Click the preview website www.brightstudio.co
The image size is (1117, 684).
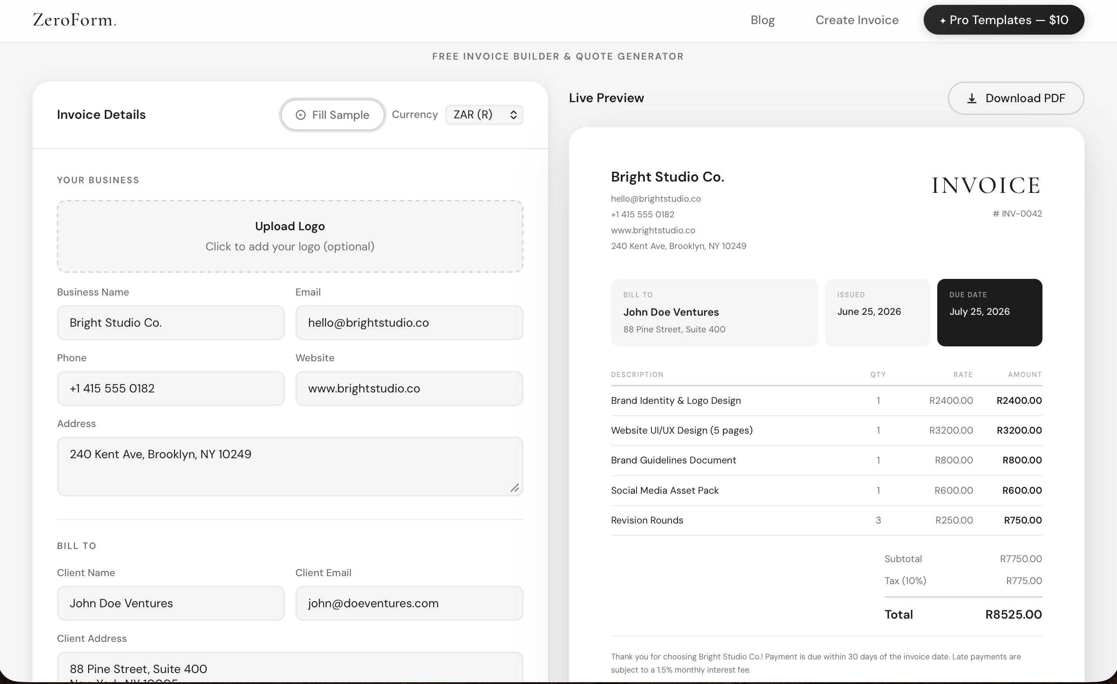pos(653,230)
